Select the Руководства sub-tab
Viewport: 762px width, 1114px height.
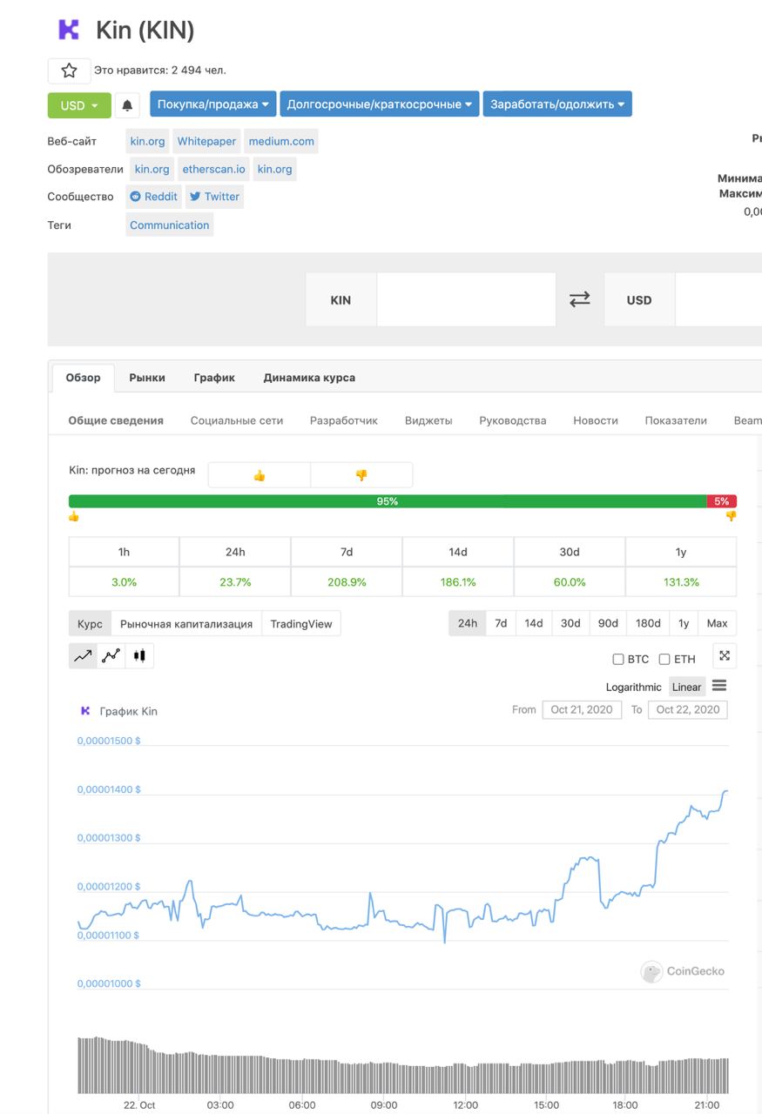(x=513, y=420)
